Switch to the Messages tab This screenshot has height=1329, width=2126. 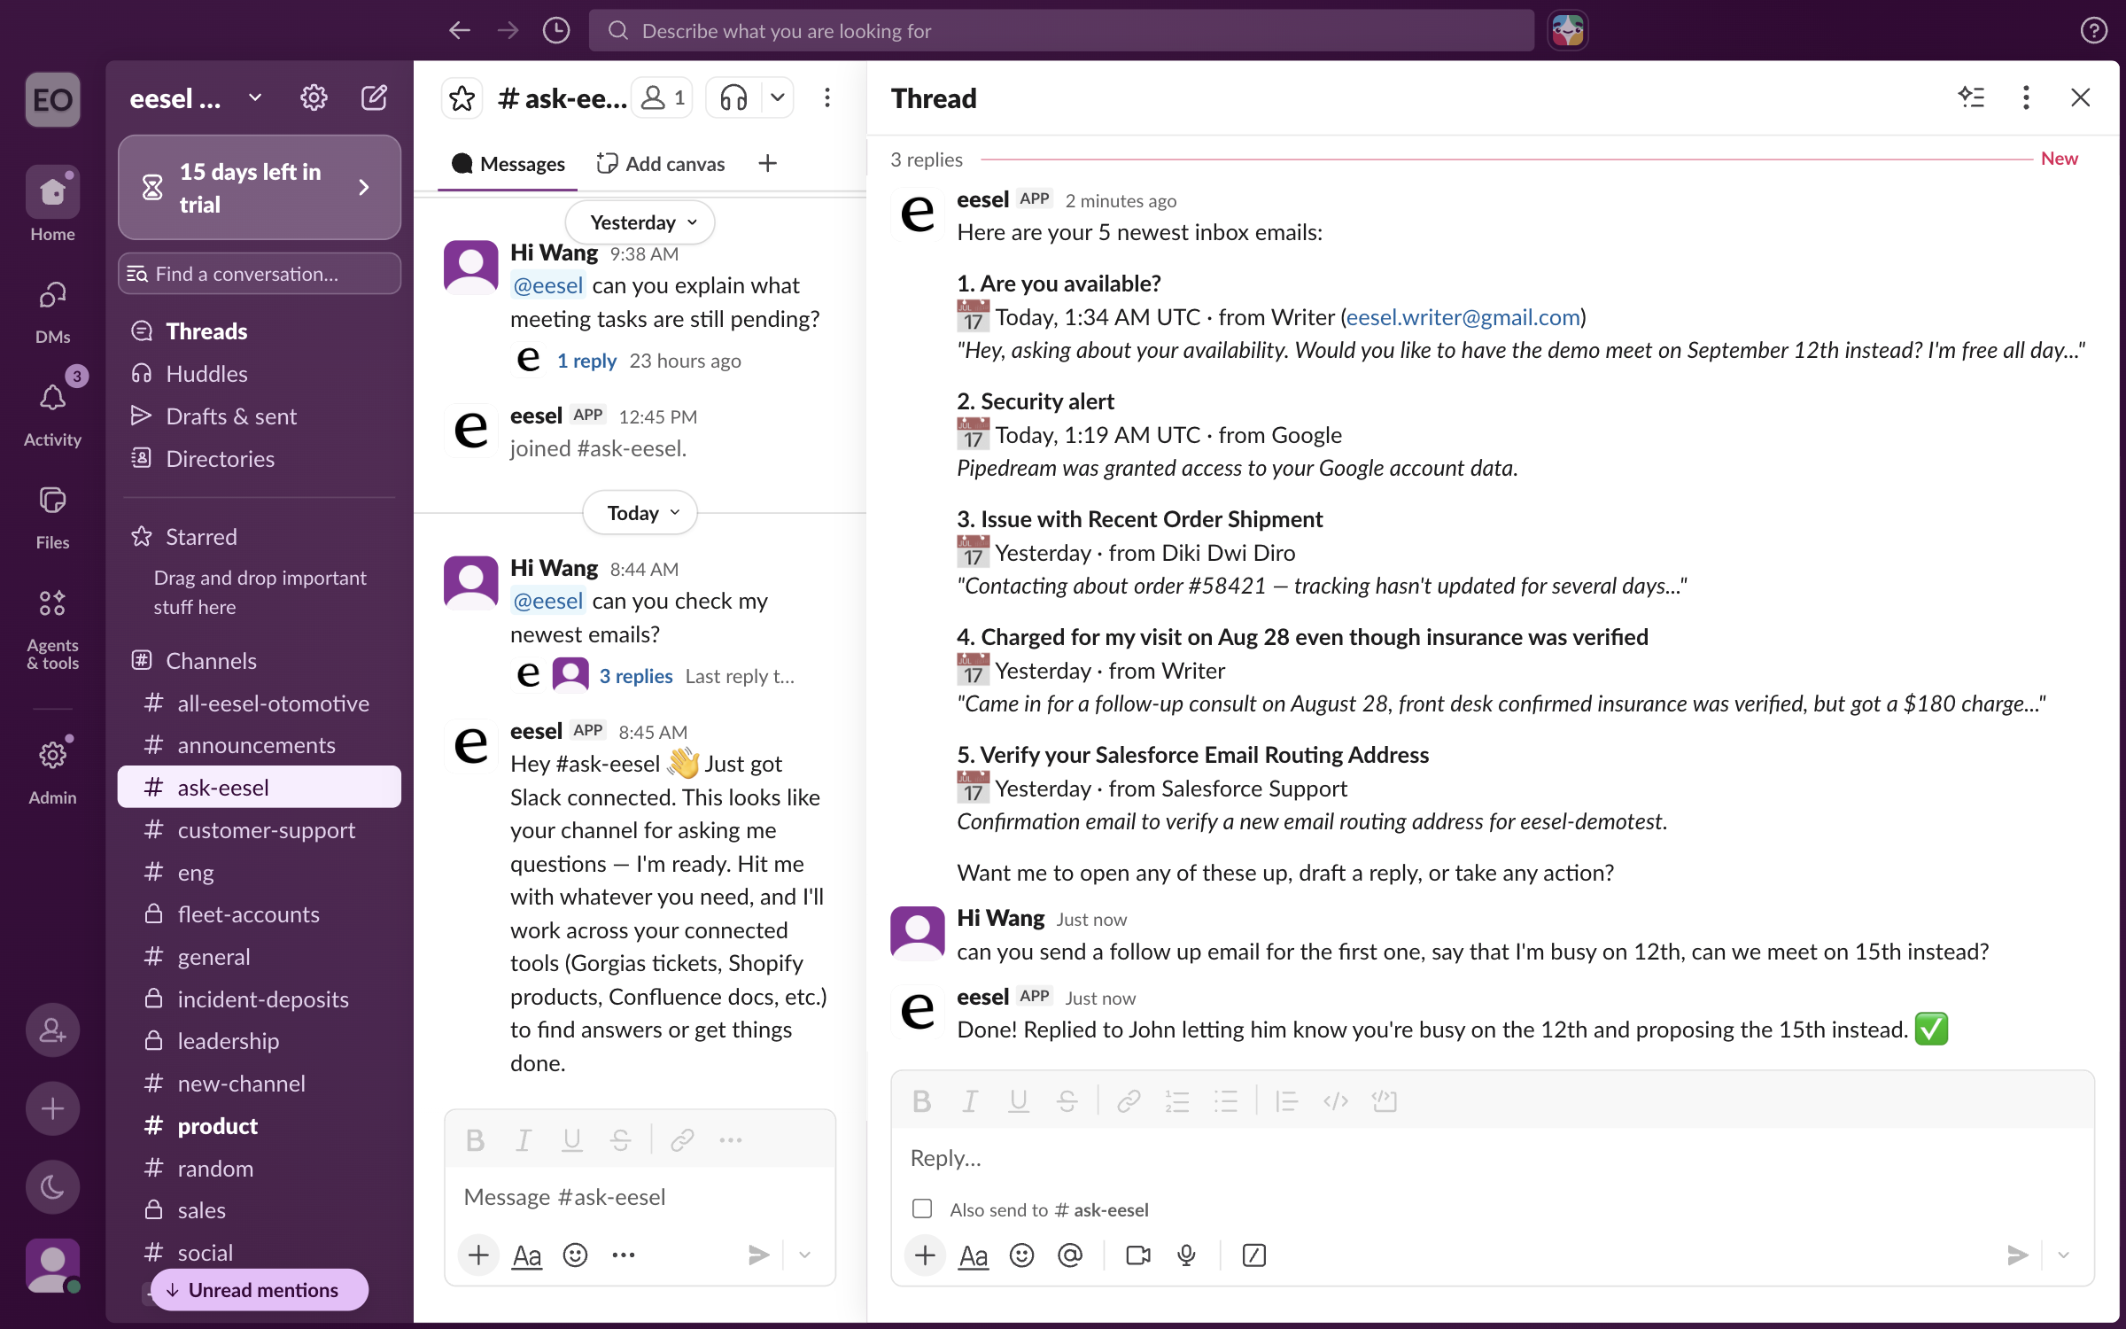click(x=508, y=164)
